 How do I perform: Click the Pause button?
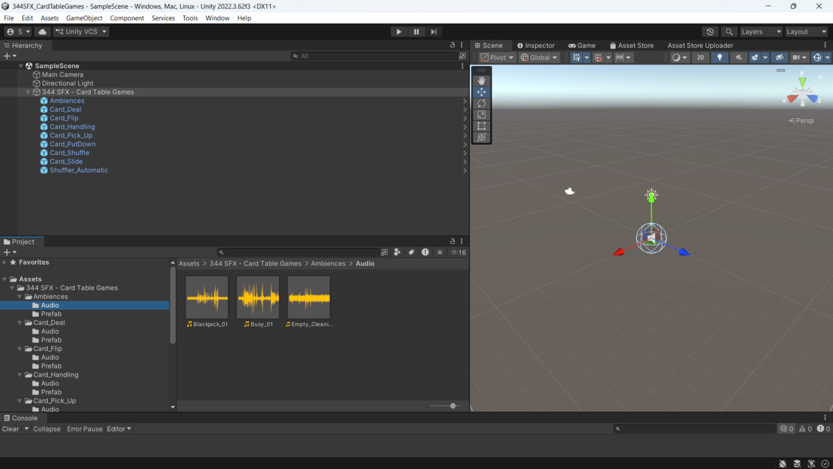point(416,31)
